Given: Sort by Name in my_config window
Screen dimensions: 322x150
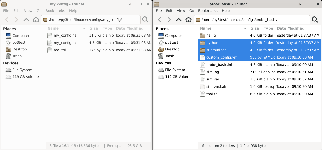Looking at the screenshot, I should pos(67,28).
